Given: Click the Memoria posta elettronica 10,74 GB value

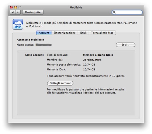Looking at the screenshot, I should (x=89, y=64).
